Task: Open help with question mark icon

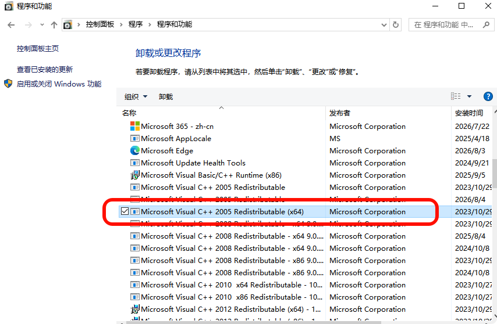Action: tap(488, 96)
